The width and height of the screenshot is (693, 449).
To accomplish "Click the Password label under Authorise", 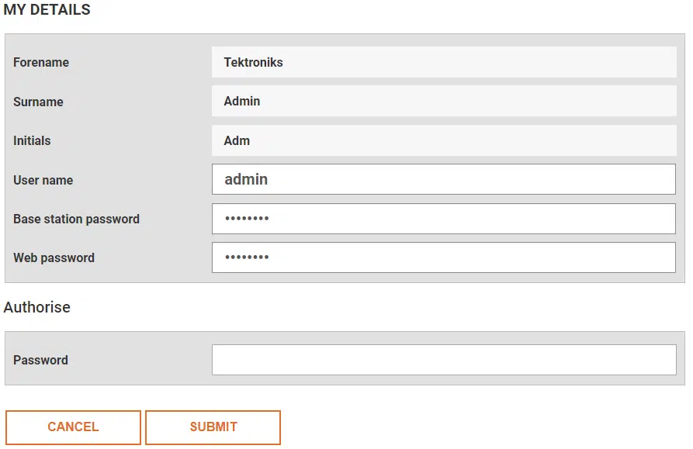I will point(40,360).
